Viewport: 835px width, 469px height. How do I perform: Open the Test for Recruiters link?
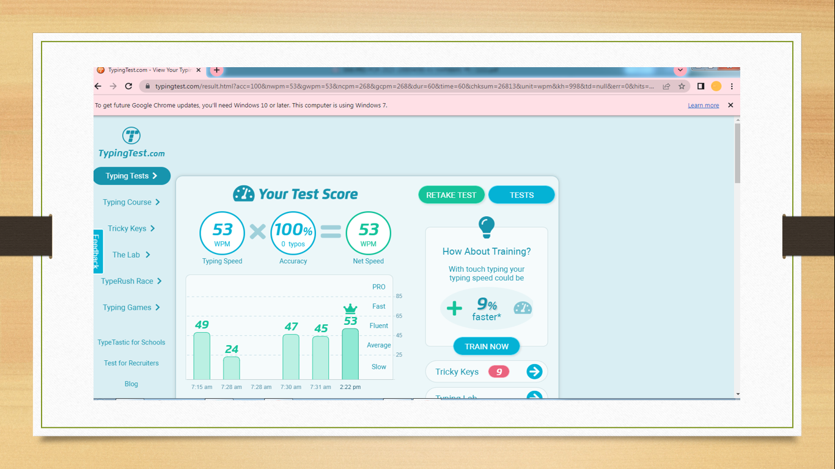click(x=131, y=363)
